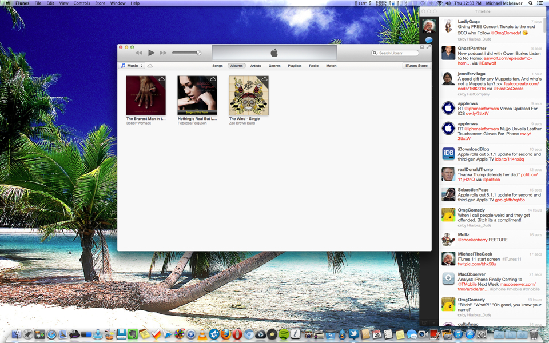Switch to the Albums tab
The width and height of the screenshot is (549, 343).
point(236,66)
